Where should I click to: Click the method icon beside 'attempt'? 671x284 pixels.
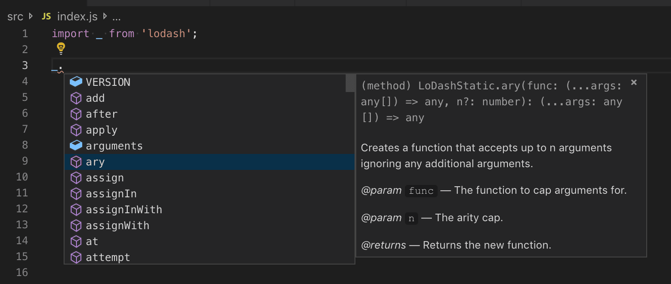[x=76, y=257]
